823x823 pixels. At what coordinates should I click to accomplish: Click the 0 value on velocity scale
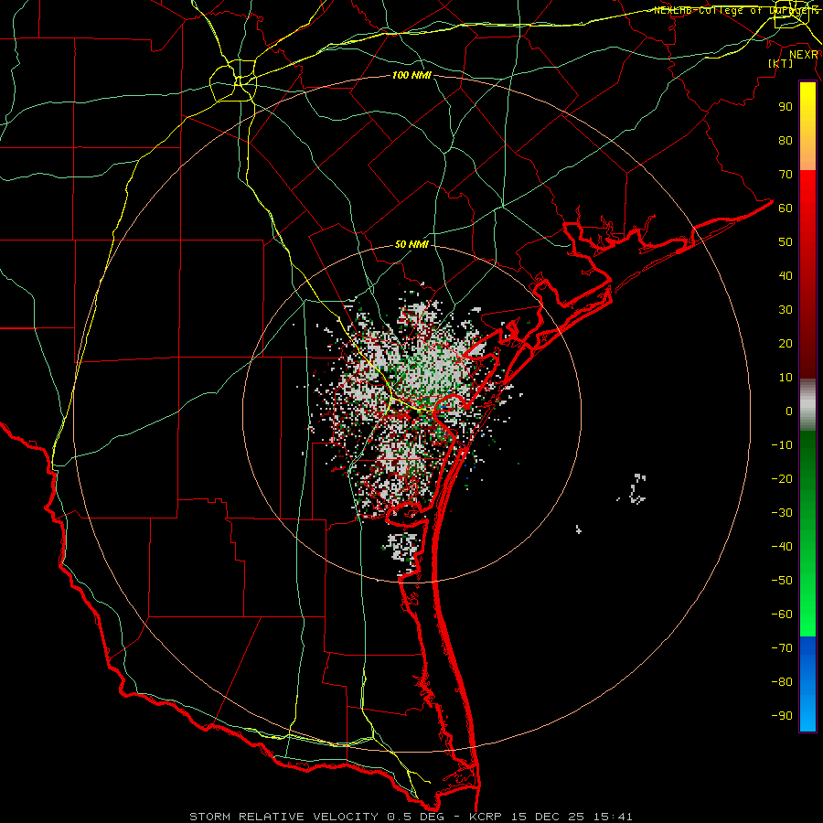(789, 411)
